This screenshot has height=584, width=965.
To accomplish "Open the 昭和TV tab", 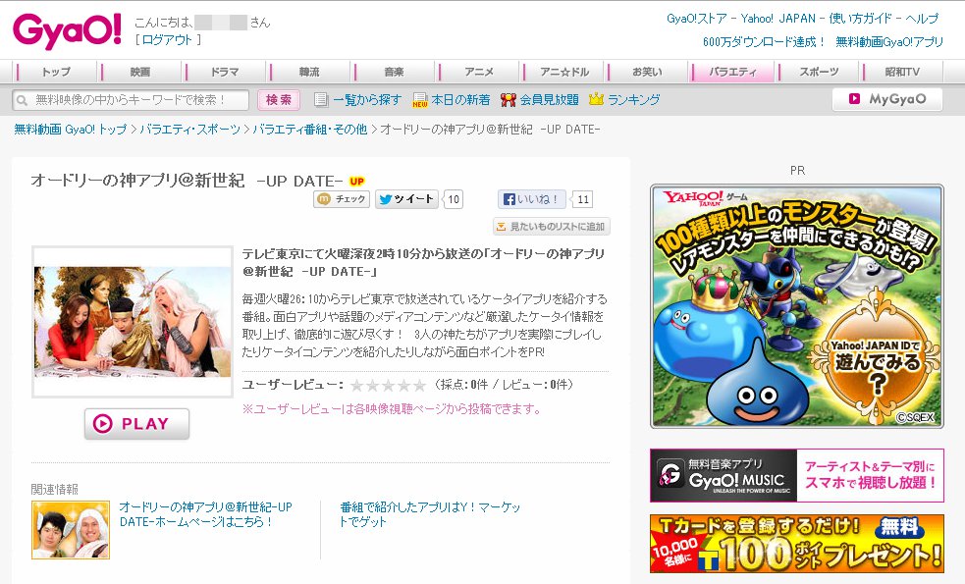I will (902, 72).
